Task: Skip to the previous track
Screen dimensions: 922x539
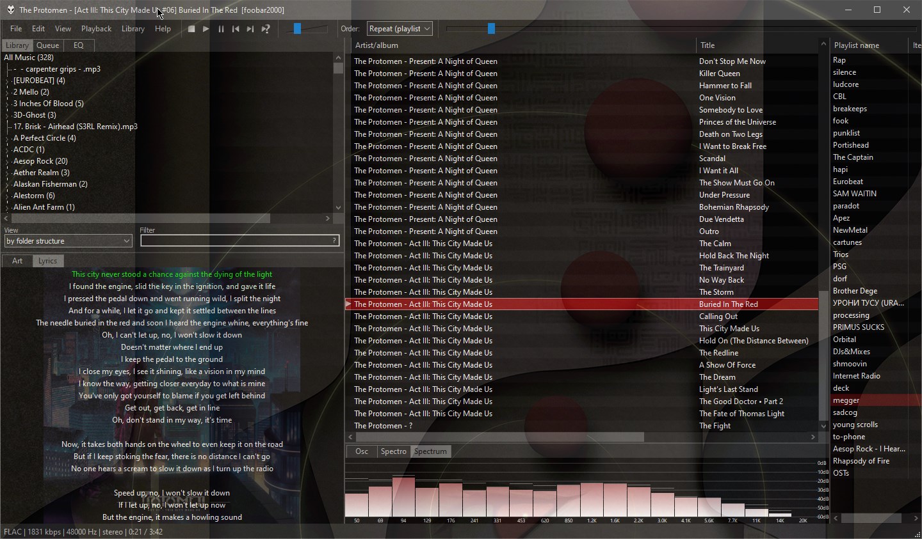Action: 236,29
